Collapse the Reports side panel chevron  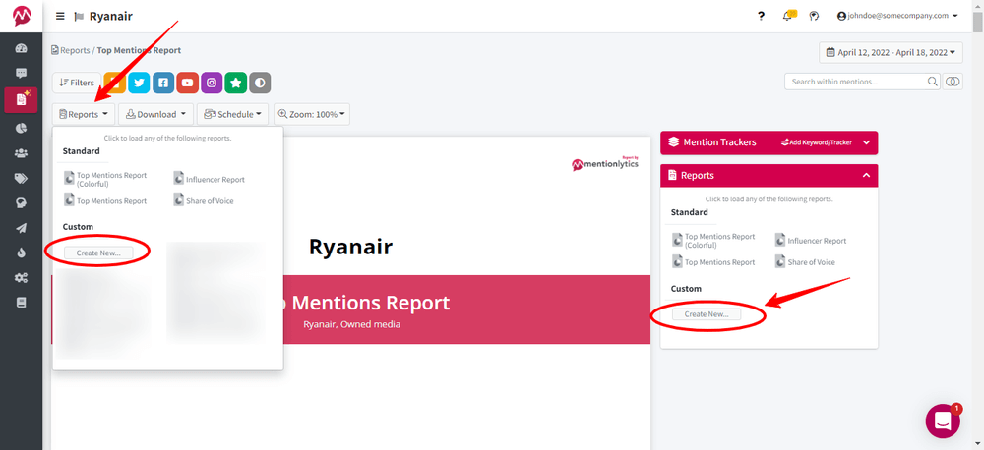click(866, 176)
